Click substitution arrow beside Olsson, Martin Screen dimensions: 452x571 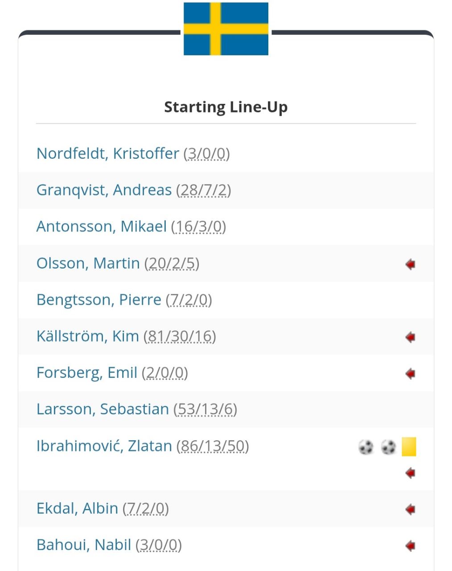point(410,264)
